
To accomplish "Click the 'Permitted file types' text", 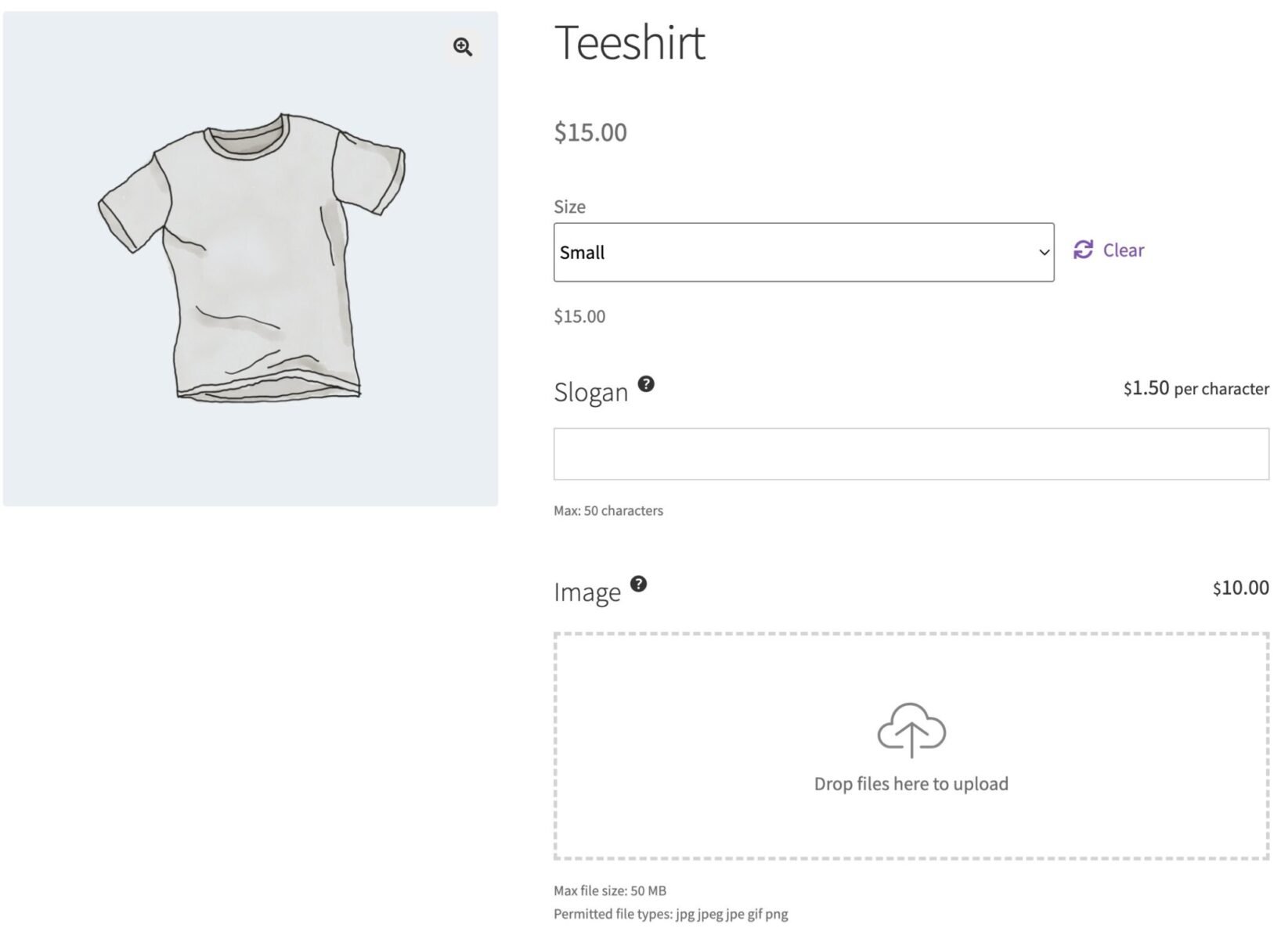I will coord(671,913).
